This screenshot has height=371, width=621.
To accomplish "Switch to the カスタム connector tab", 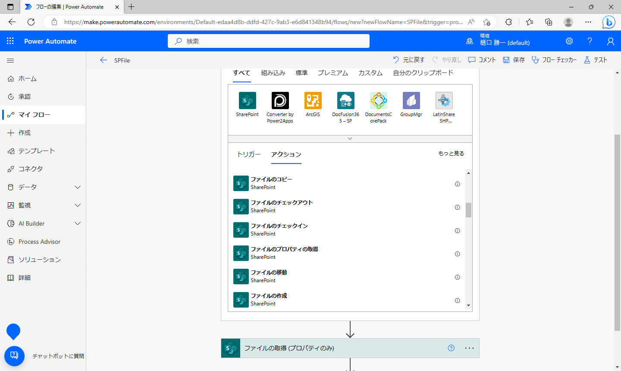I will click(370, 73).
